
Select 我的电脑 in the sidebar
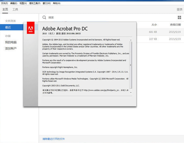click(x=11, y=42)
